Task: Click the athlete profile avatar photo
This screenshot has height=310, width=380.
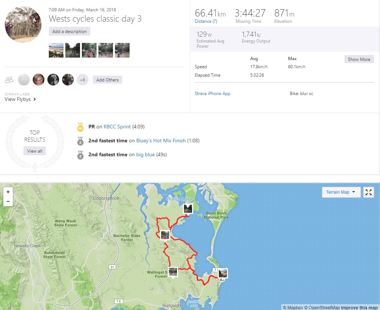Action: (23, 25)
